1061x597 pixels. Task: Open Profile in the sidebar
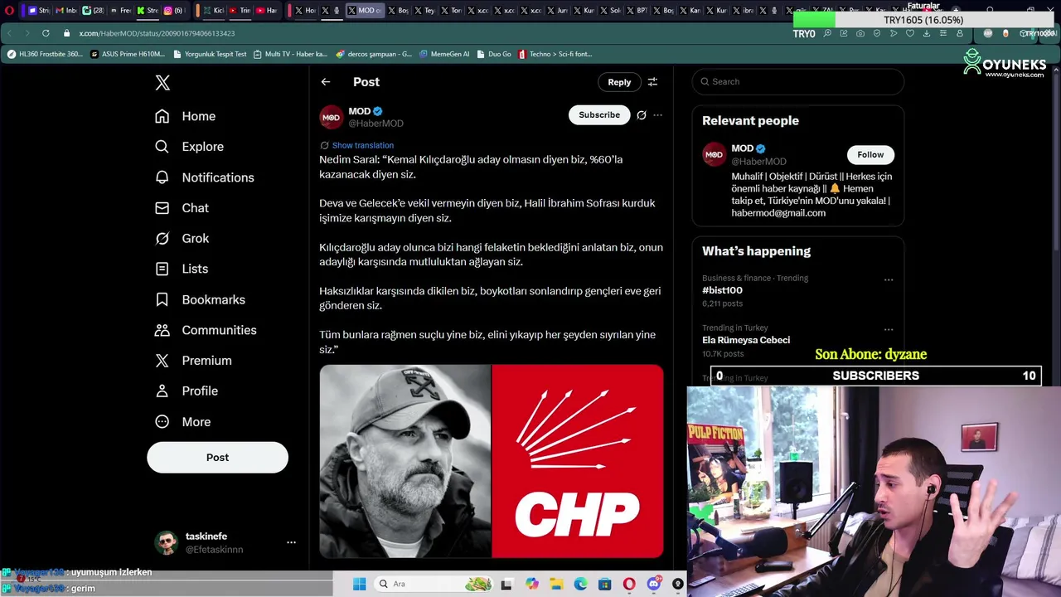(187, 391)
